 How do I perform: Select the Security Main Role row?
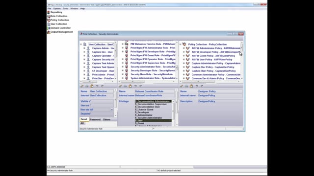point(152,74)
